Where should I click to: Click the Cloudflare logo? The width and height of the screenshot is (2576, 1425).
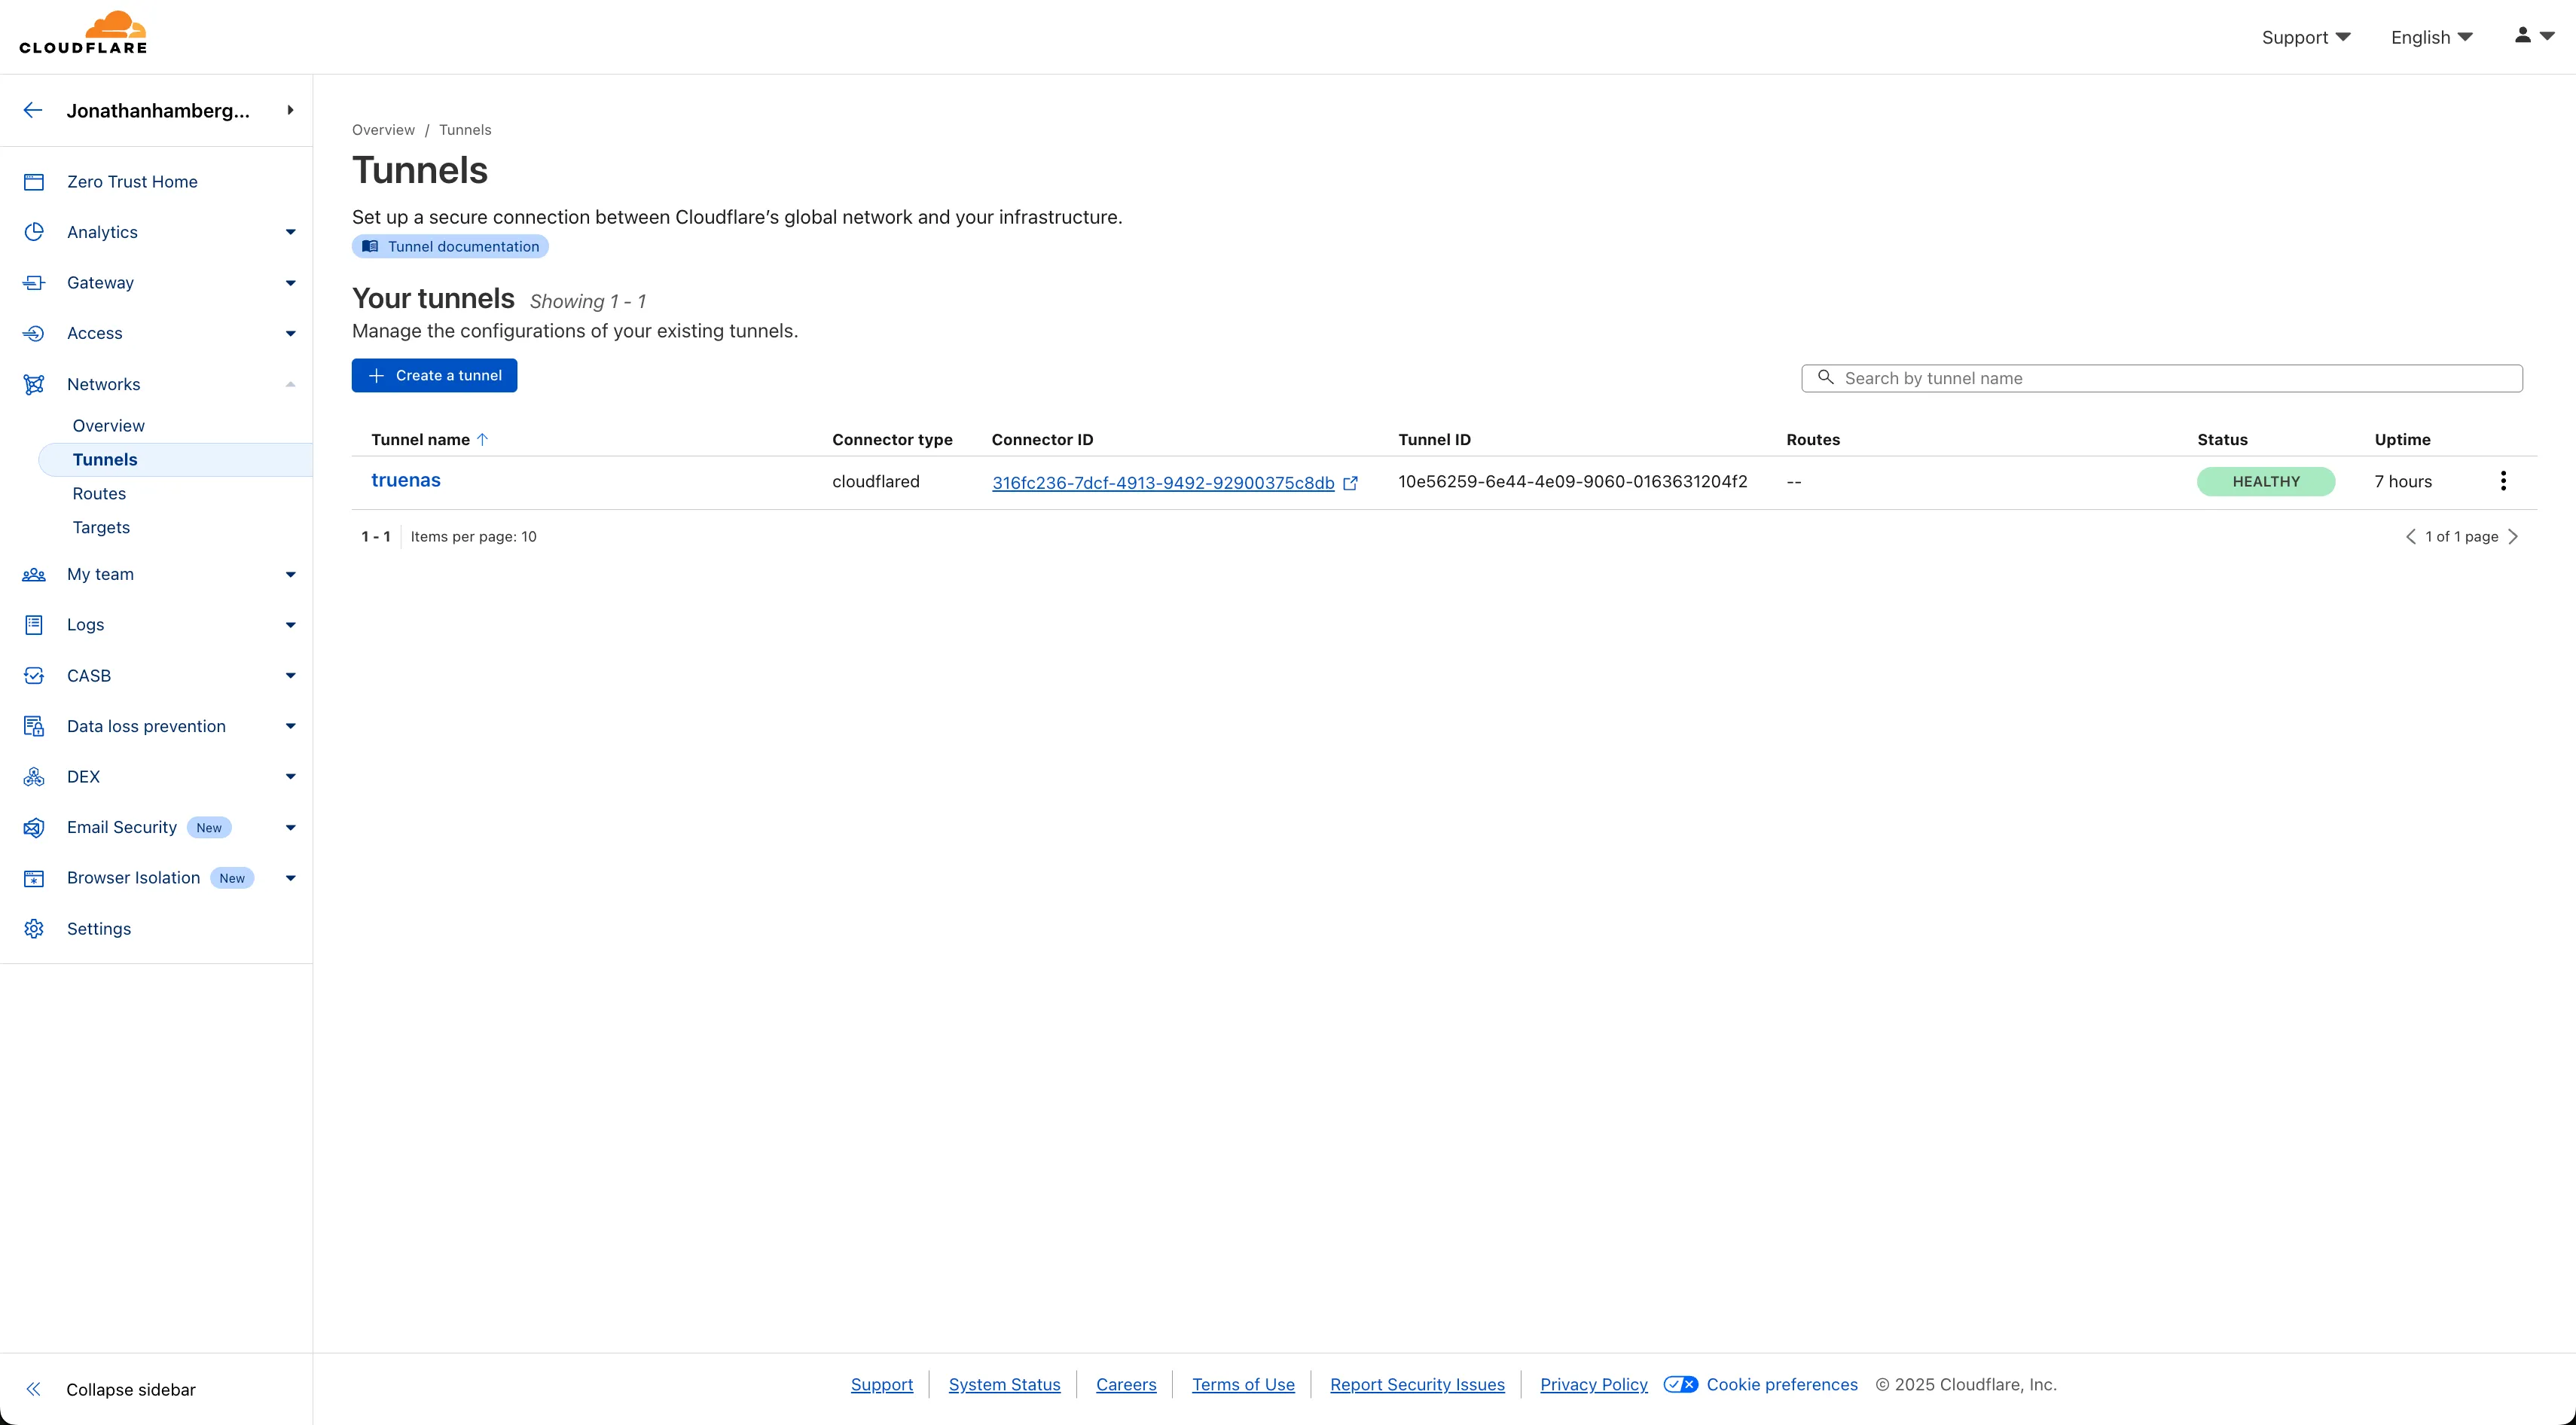[x=83, y=32]
